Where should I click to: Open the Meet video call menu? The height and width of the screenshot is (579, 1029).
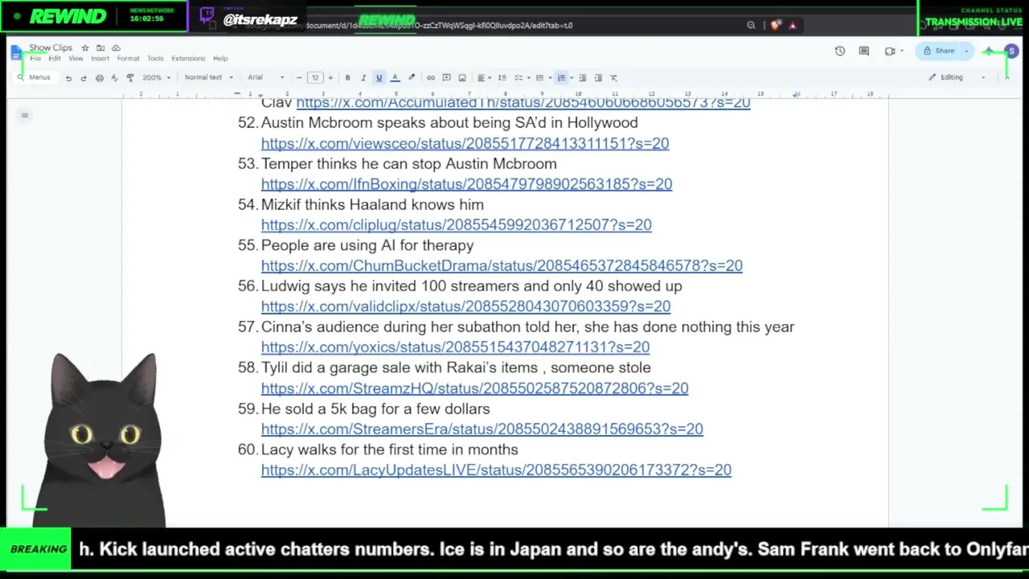tap(892, 51)
